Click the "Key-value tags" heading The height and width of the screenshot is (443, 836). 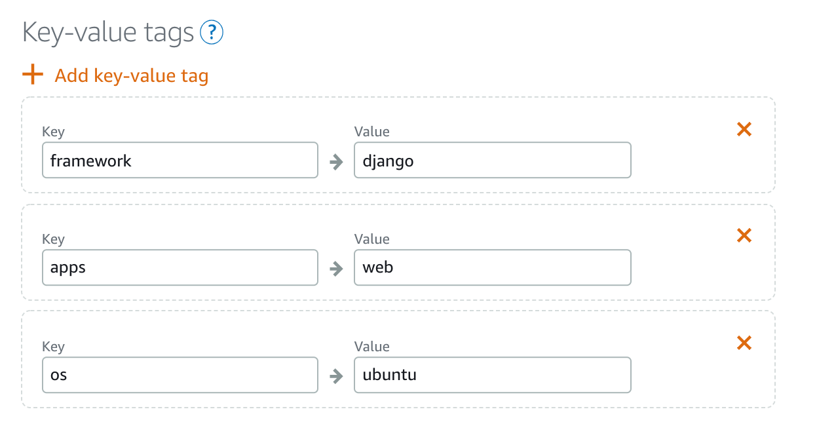[108, 32]
